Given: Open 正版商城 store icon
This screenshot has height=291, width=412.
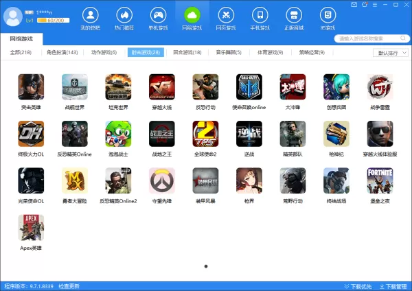Looking at the screenshot, I should point(294,15).
